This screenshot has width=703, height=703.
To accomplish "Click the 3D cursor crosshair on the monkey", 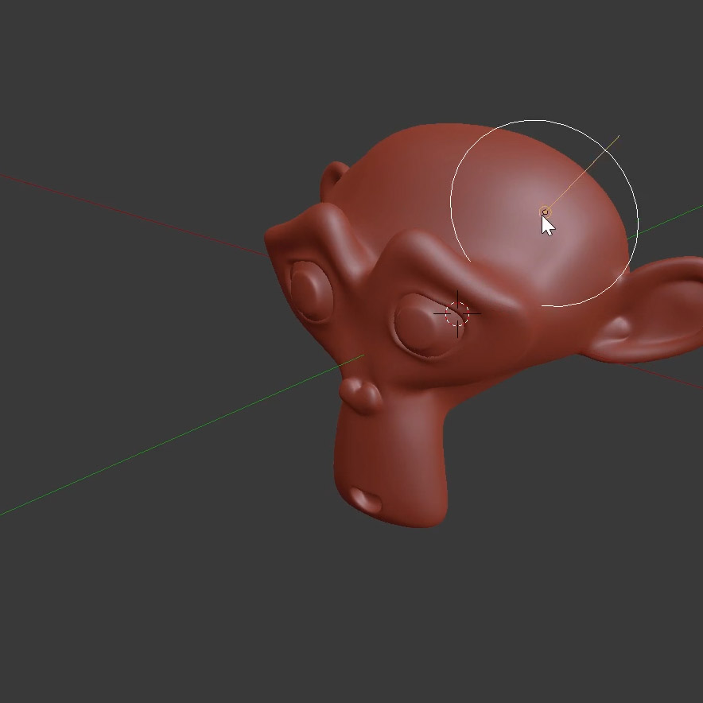I will [x=457, y=314].
